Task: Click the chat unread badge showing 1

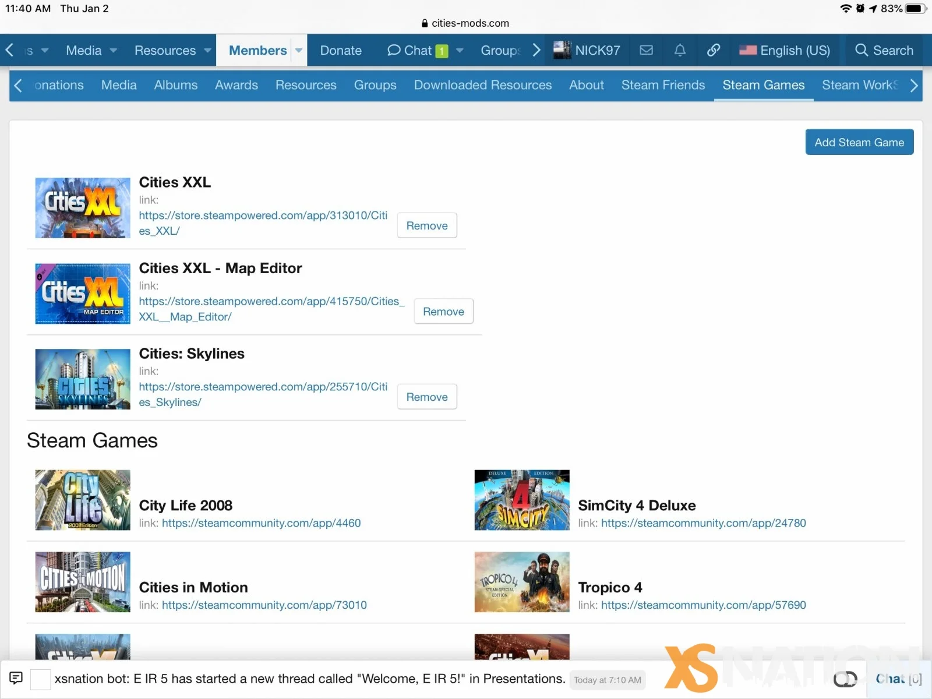Action: (x=442, y=51)
